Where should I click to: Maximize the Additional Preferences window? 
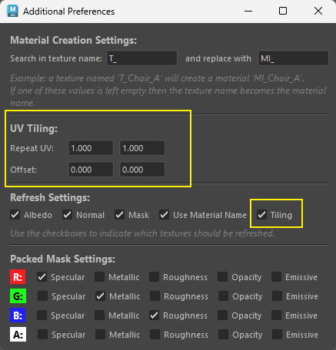pos(283,11)
